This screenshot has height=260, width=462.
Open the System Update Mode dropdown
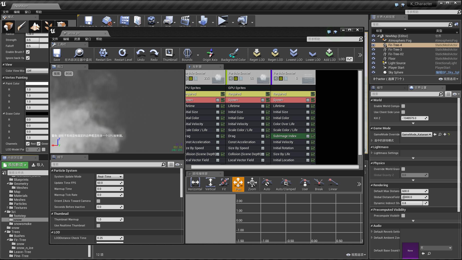[x=110, y=177]
